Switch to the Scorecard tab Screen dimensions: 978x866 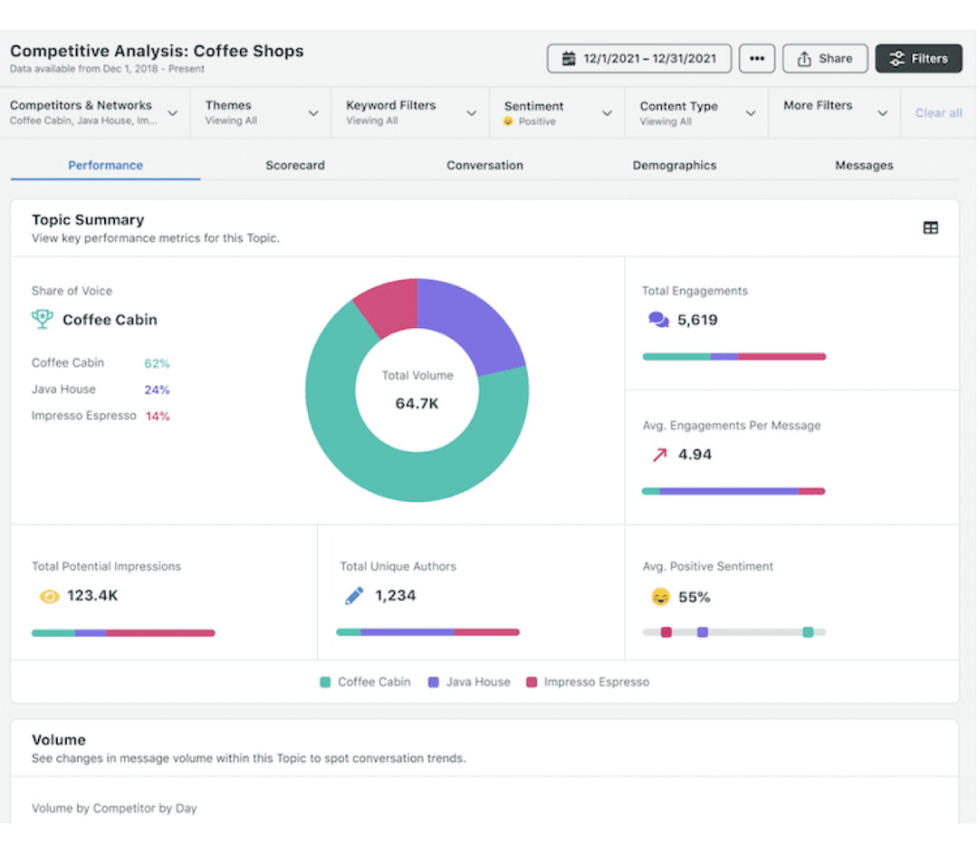coord(295,166)
